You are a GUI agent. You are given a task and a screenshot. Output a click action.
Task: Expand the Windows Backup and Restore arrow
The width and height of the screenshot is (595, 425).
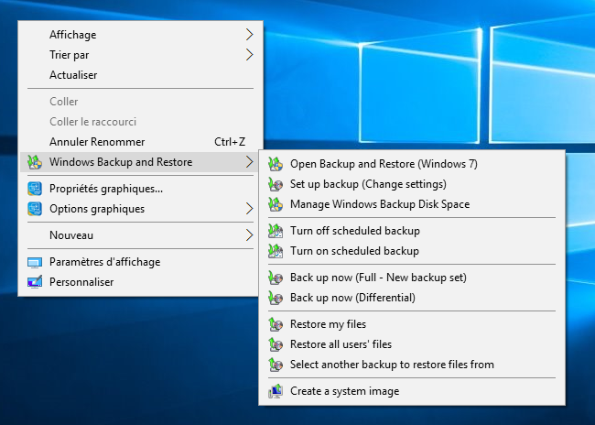point(249,162)
